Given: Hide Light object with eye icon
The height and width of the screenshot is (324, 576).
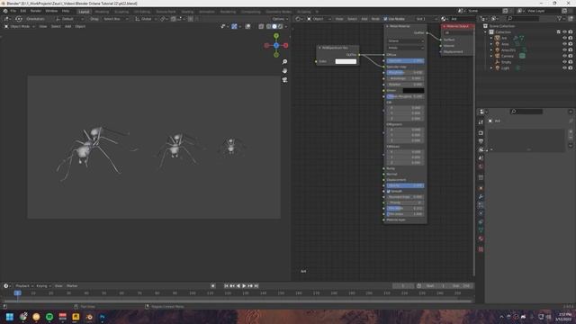Looking at the screenshot, I should coord(564,68).
